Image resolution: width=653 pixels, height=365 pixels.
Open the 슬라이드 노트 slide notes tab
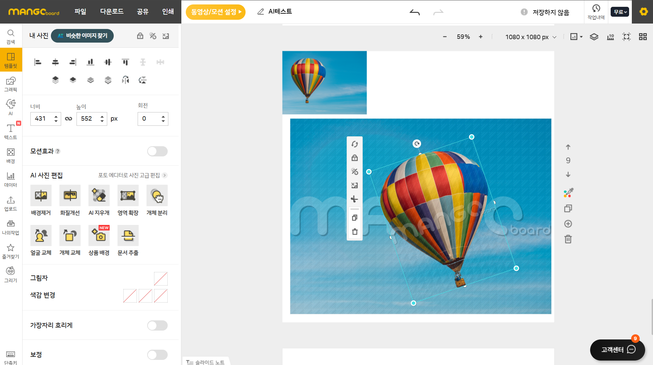(205, 362)
